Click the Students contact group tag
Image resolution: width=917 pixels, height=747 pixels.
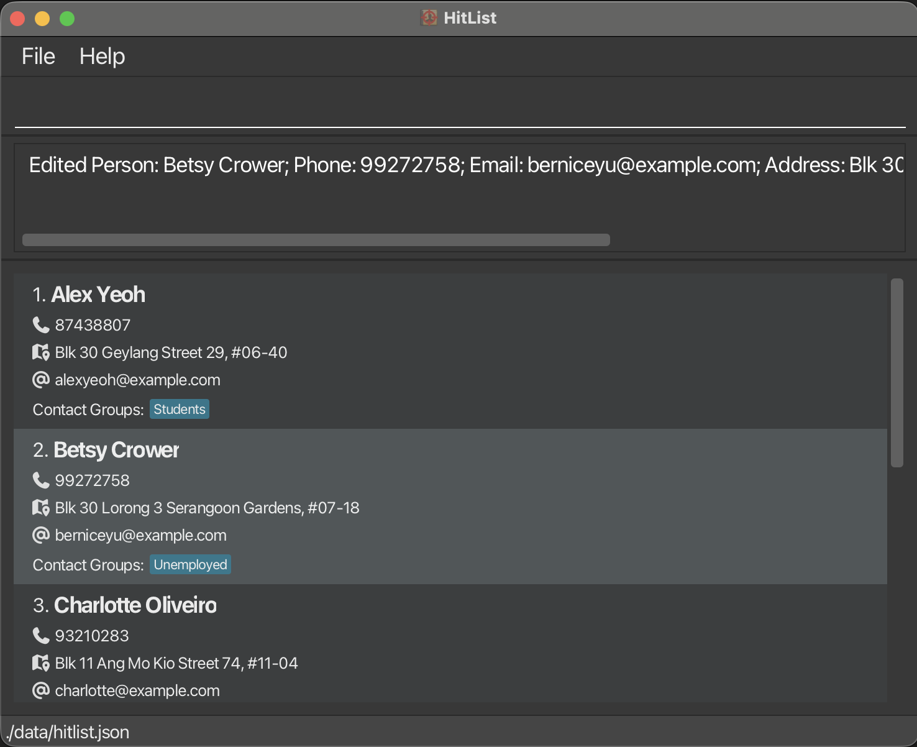(180, 410)
